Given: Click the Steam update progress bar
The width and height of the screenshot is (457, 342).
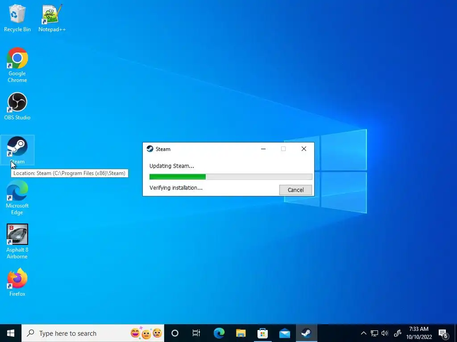Looking at the screenshot, I should [231, 176].
